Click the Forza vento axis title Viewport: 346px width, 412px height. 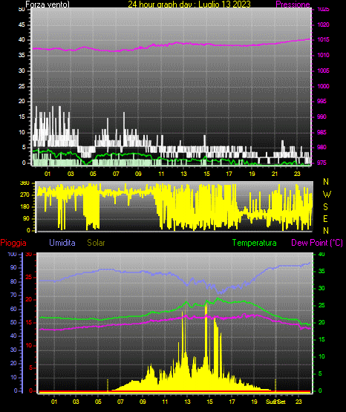coord(48,4)
